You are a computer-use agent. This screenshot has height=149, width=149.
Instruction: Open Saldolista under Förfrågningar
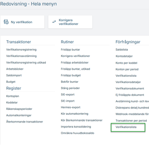122,50
